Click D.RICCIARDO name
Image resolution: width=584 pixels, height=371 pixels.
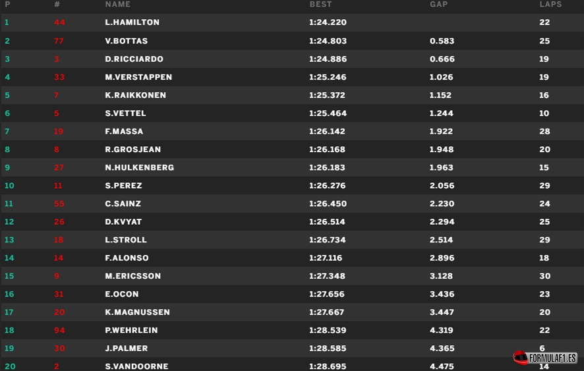[134, 59]
